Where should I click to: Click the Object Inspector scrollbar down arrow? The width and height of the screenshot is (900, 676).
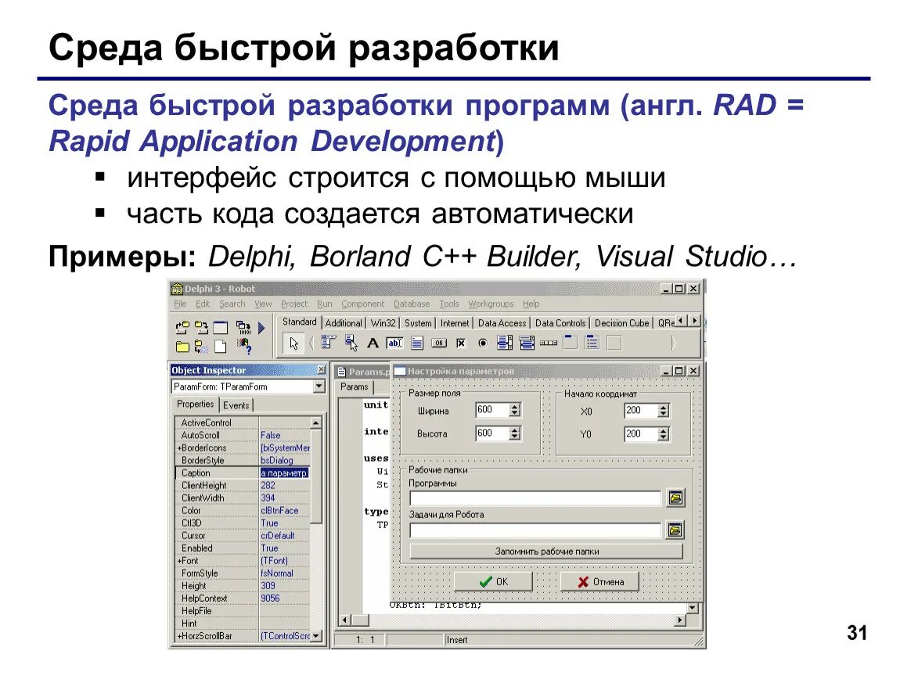(315, 636)
